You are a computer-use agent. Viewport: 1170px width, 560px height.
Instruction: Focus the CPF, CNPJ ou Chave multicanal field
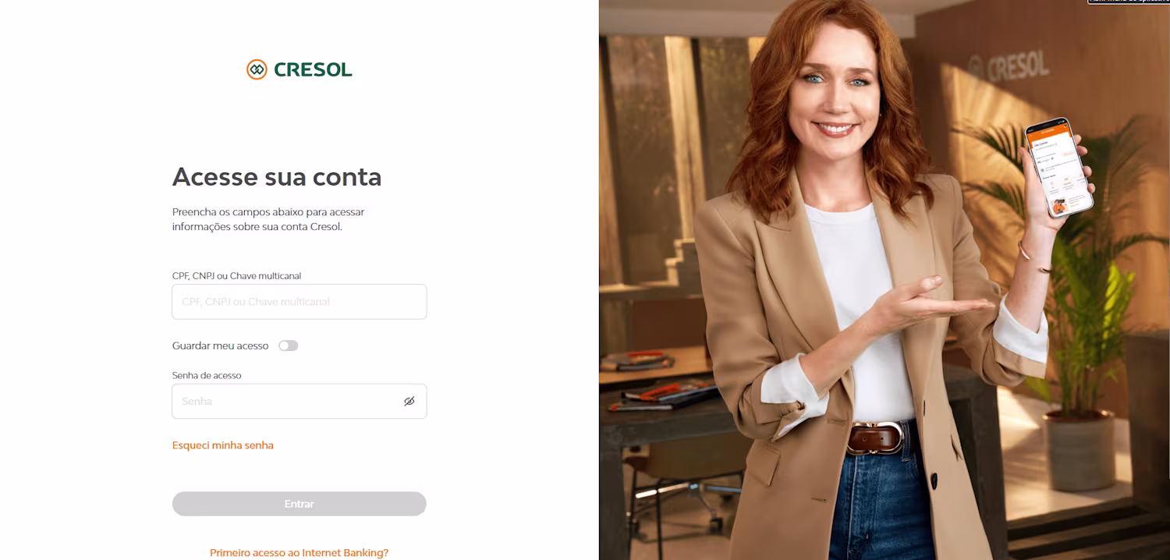click(x=300, y=302)
